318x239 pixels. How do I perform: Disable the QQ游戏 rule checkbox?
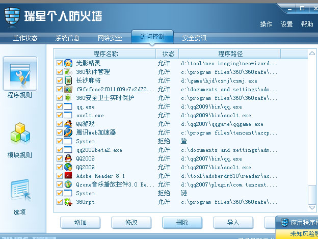point(60,124)
